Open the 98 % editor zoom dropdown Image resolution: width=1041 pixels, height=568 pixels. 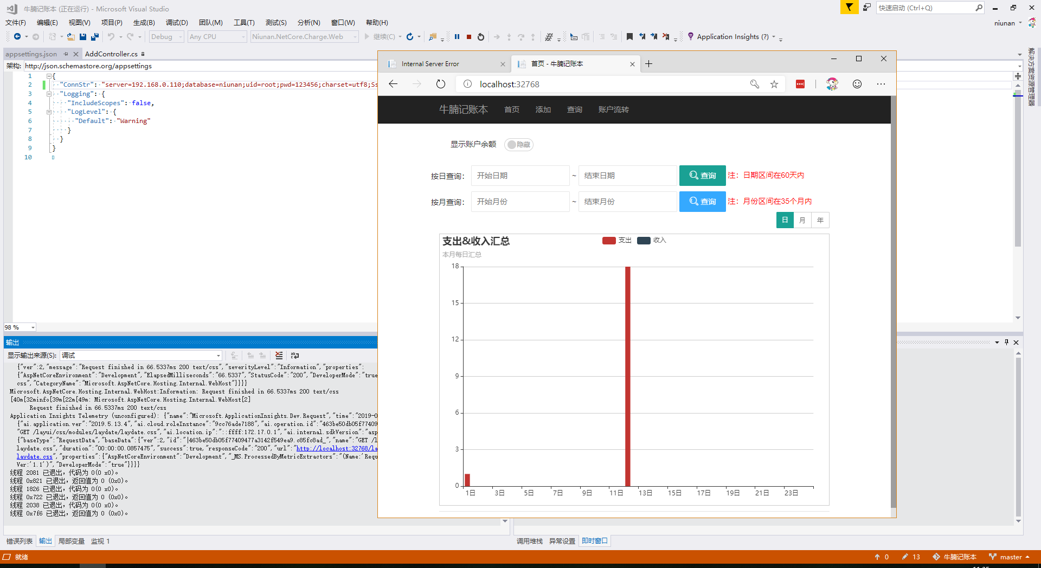tap(20, 327)
